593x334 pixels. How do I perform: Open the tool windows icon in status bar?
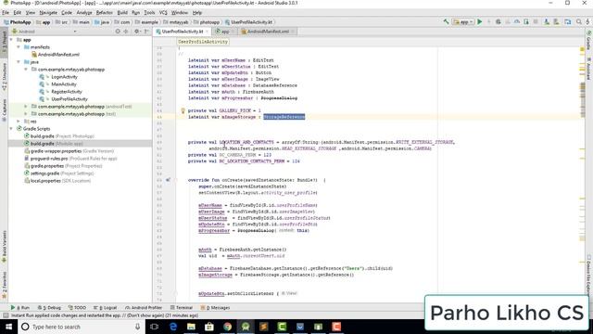tap(6, 315)
